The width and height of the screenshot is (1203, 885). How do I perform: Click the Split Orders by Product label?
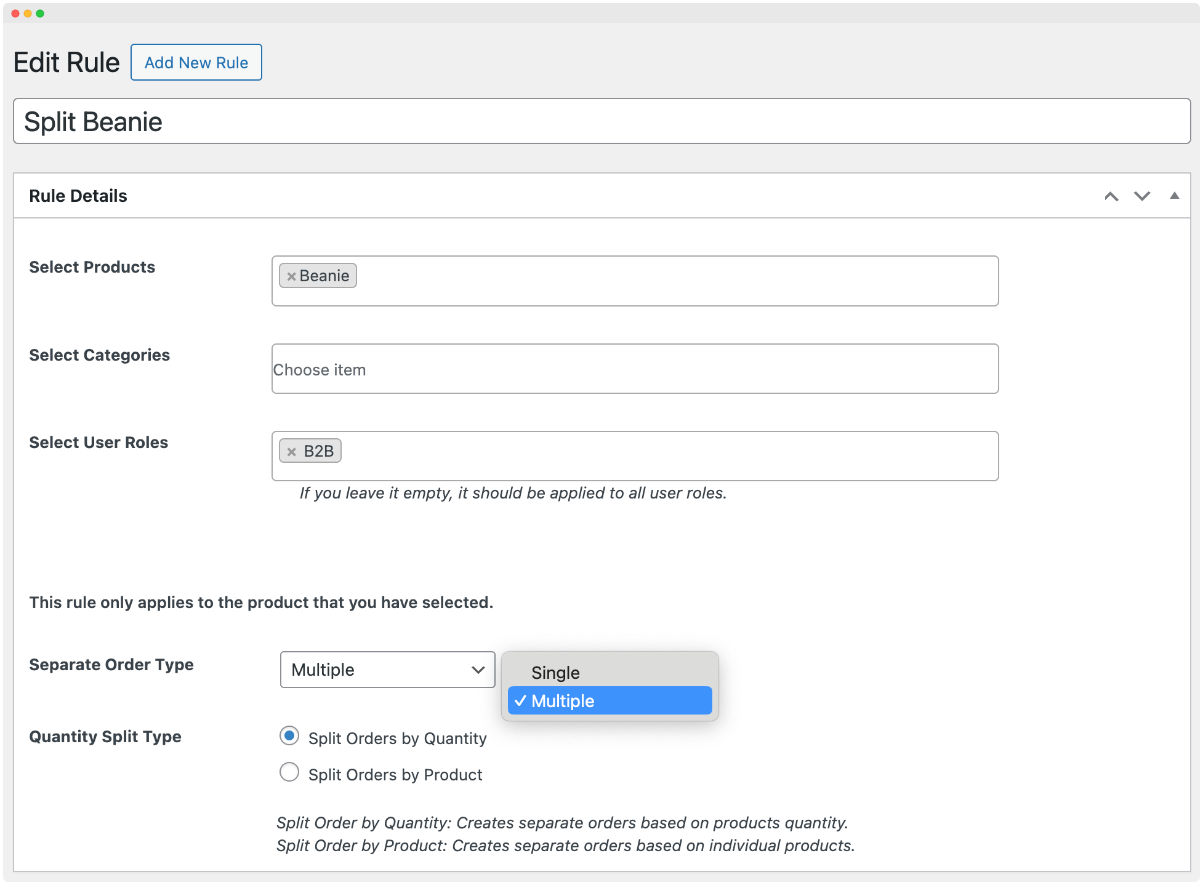(395, 775)
